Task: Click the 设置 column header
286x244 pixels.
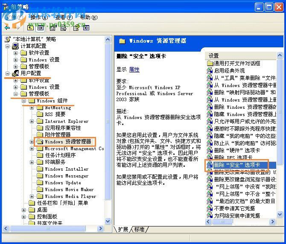Action: click(x=240, y=56)
